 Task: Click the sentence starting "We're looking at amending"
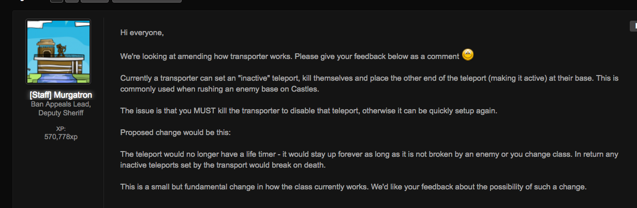click(x=290, y=56)
